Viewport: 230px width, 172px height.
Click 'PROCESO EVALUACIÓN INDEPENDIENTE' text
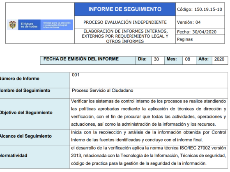click(x=125, y=22)
